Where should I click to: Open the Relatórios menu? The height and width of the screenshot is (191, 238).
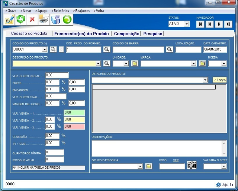pos(60,11)
